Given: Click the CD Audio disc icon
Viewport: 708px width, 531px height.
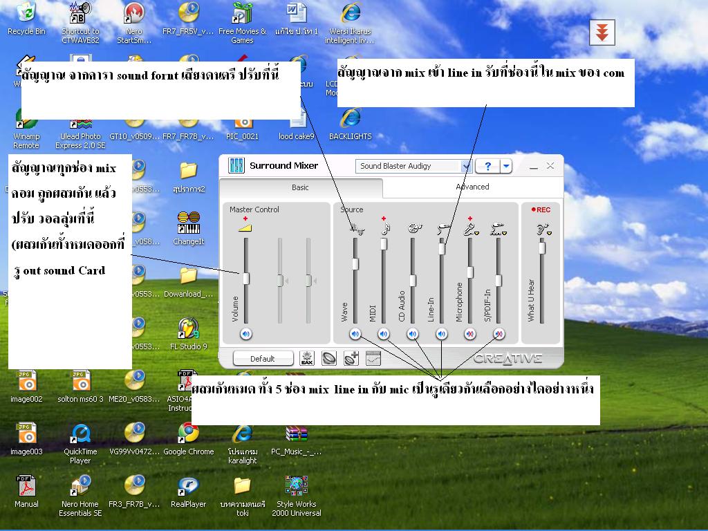Looking at the screenshot, I should tap(415, 228).
